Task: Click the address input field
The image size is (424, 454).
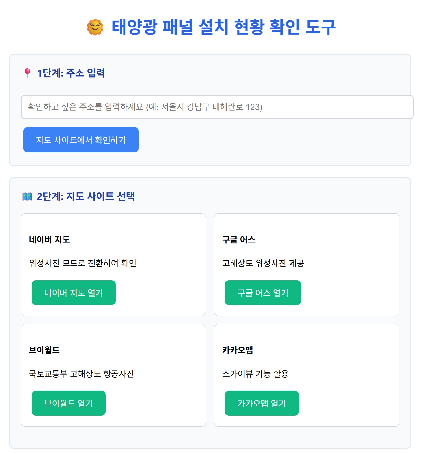Action: 217,107
